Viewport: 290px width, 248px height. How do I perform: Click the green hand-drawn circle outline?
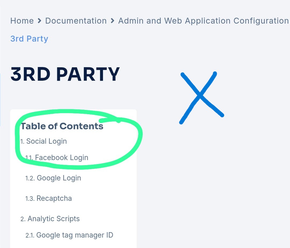[19, 140]
